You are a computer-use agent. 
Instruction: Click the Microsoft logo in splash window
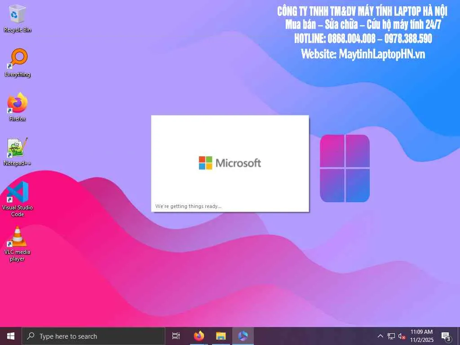[230, 163]
